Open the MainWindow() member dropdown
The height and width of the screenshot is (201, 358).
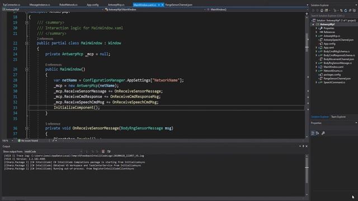pyautogui.click(x=257, y=9)
